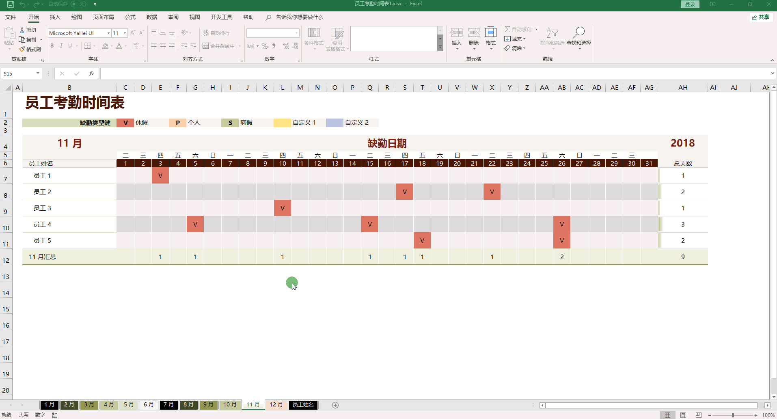Screen dimensions: 777x419
Task: Open the number format dropdown
Action: pos(296,33)
